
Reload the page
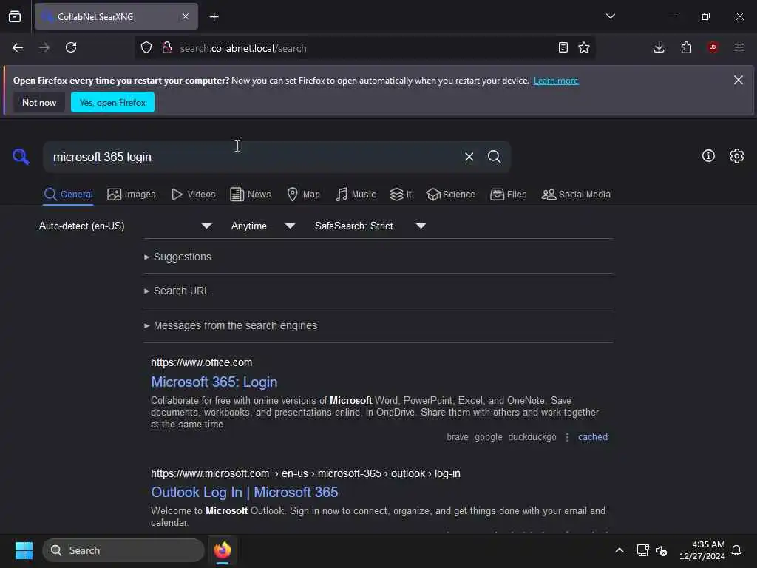point(71,47)
